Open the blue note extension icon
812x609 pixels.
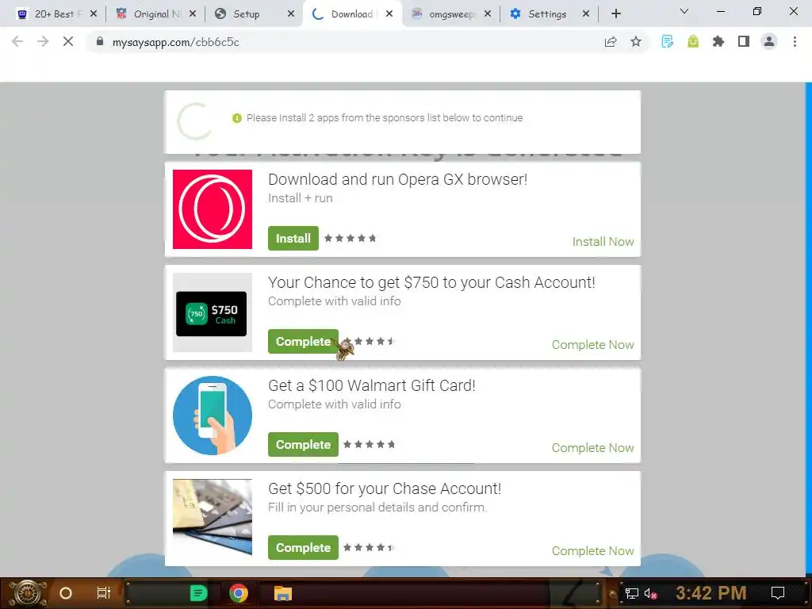click(668, 42)
